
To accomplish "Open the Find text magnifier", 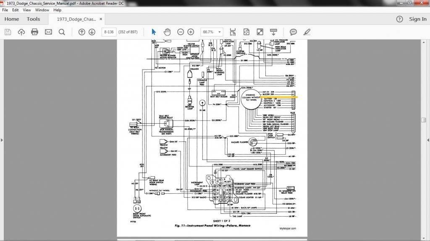I will (x=62, y=32).
